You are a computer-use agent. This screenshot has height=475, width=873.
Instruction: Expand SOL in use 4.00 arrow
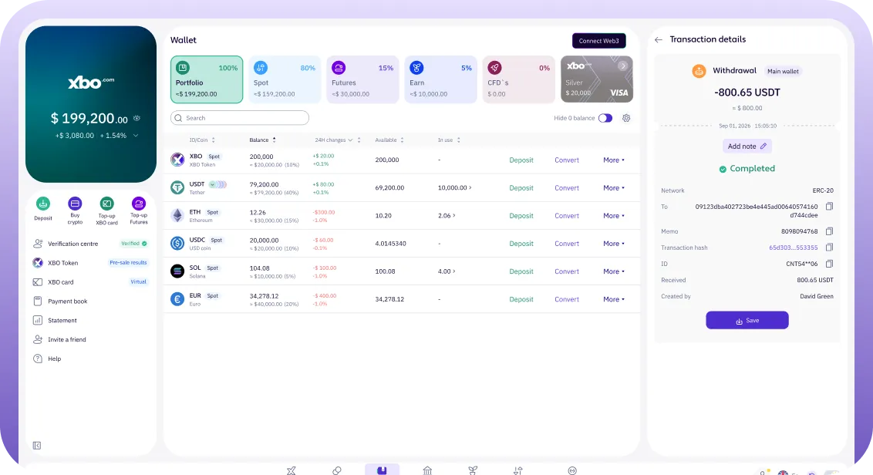[453, 271]
